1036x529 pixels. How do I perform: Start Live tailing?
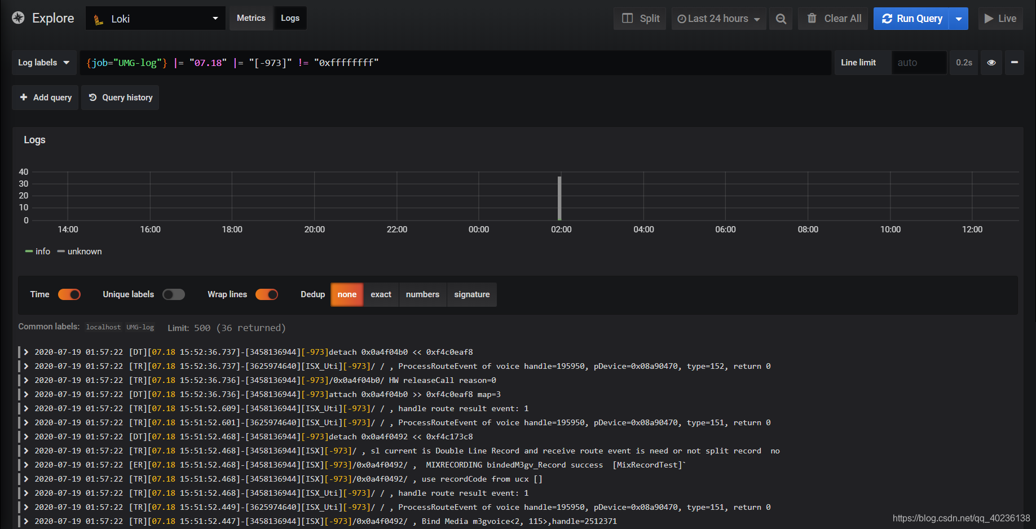(x=1000, y=19)
